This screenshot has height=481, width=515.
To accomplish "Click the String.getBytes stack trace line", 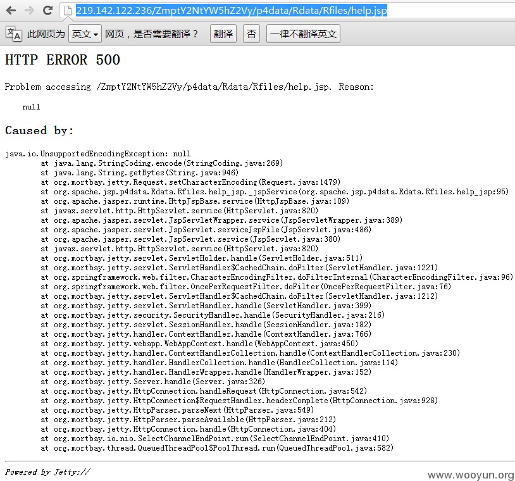I will click(140, 173).
